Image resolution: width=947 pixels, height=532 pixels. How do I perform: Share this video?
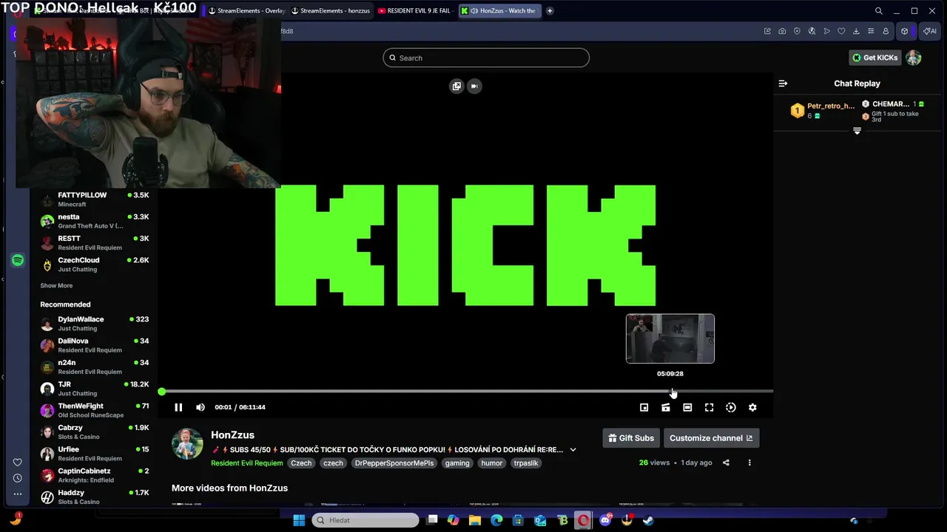[x=726, y=463]
